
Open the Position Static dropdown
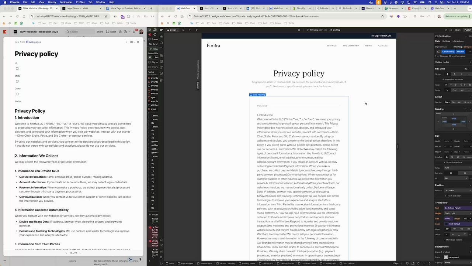pos(457,191)
